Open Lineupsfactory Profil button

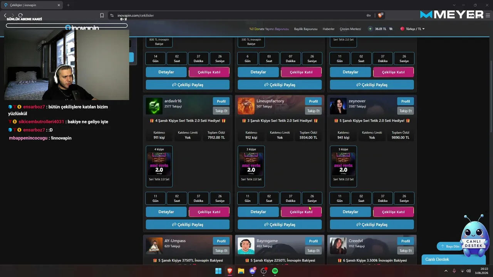(x=314, y=101)
